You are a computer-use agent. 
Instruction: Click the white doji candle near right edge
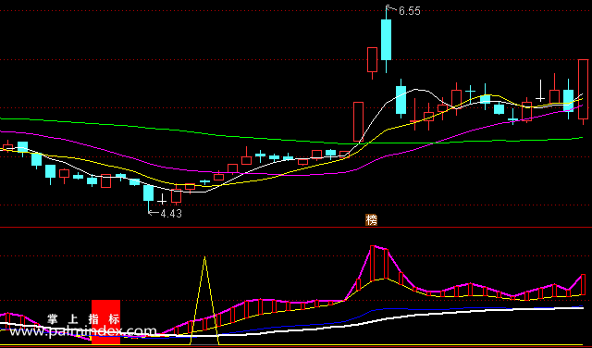pos(540,91)
